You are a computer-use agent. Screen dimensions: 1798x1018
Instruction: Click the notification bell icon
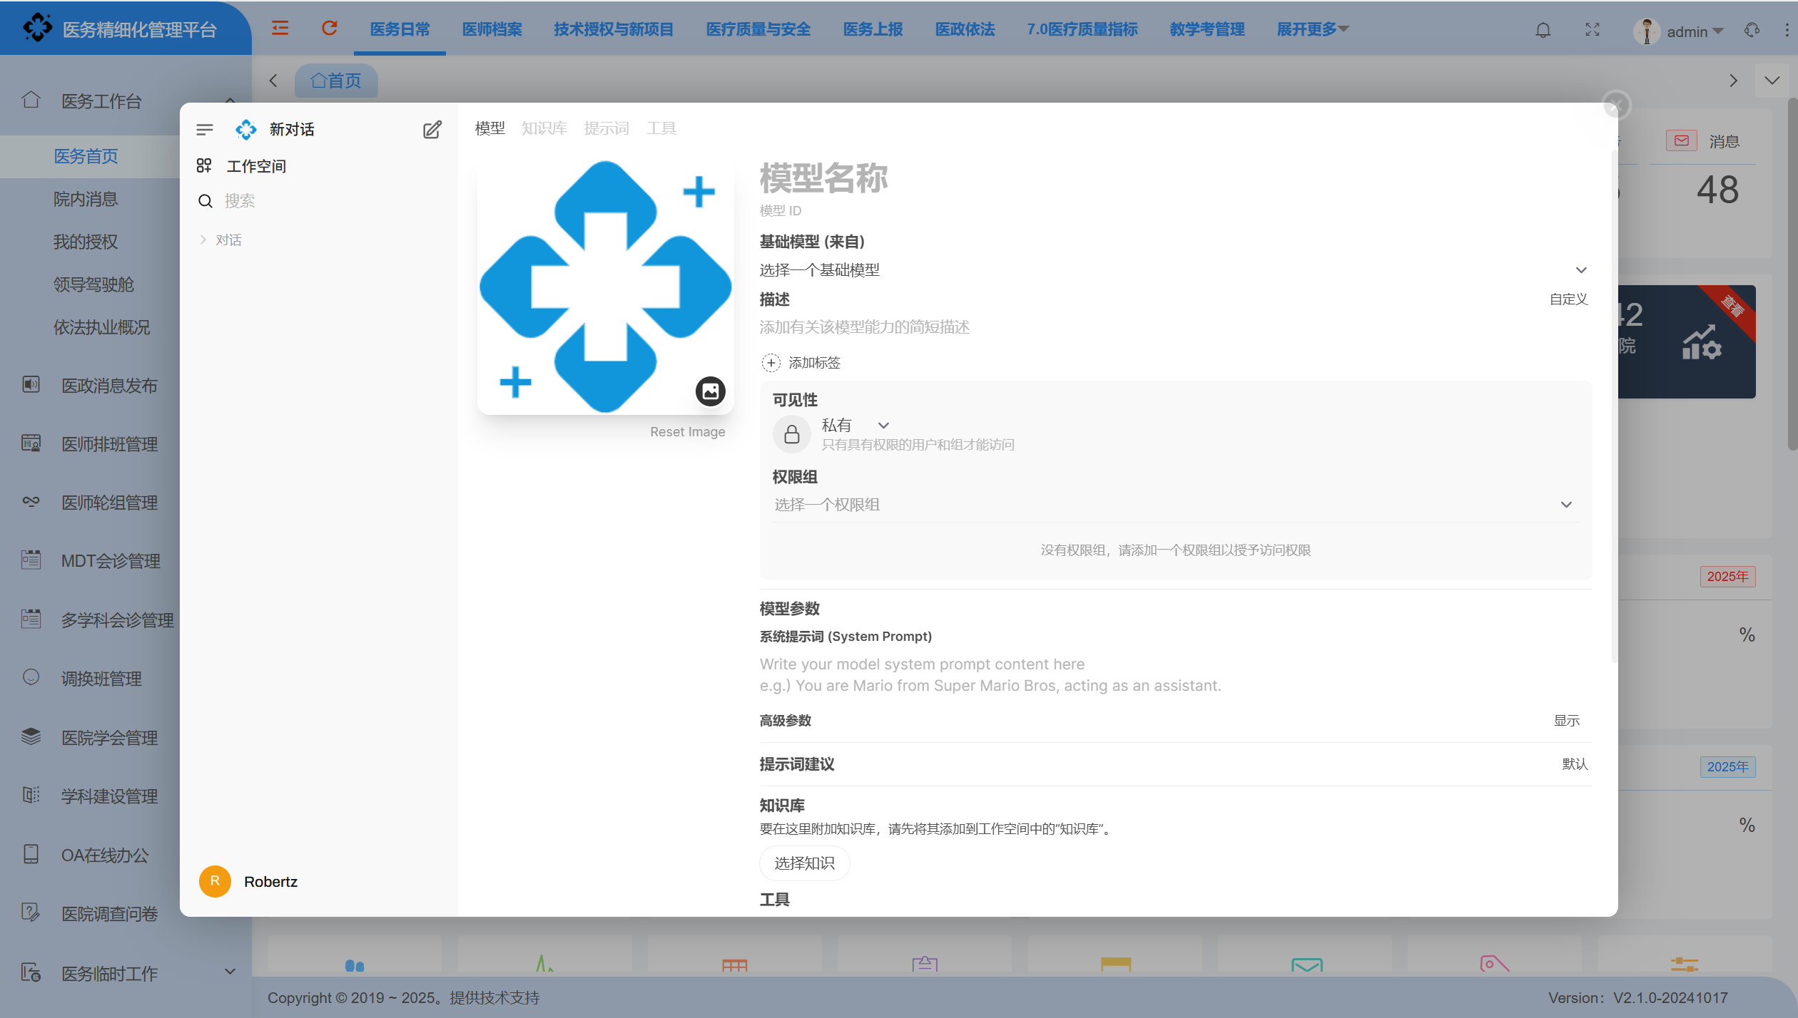coord(1543,30)
